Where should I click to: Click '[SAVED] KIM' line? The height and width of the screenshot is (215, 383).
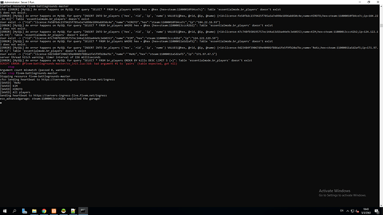[x=9, y=86]
